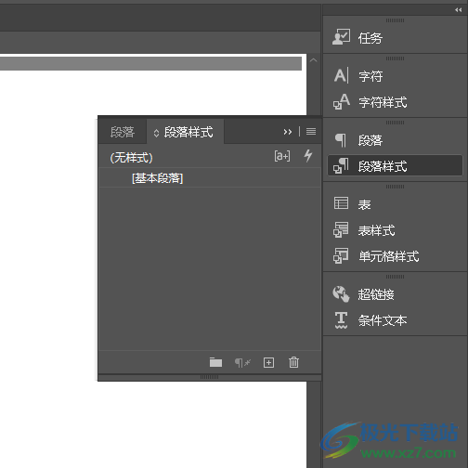This screenshot has height=468, width=468.
Task: Create new style group folder icon
Action: point(215,362)
